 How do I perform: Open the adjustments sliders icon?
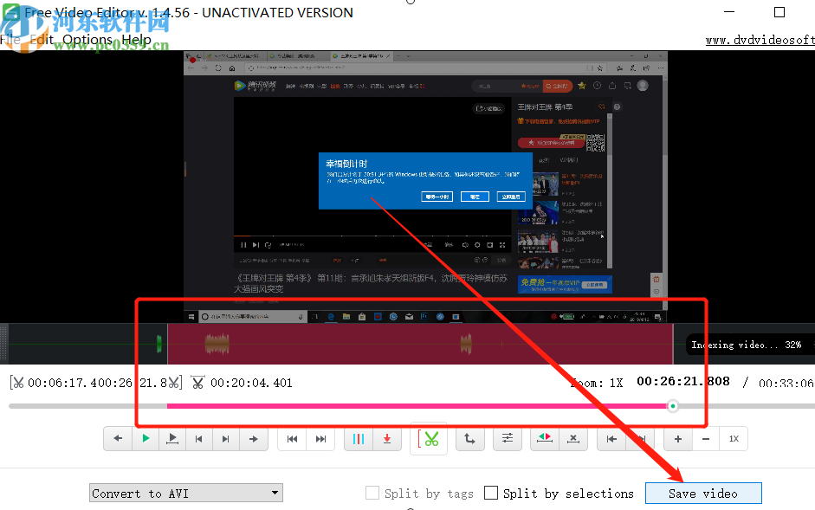508,438
